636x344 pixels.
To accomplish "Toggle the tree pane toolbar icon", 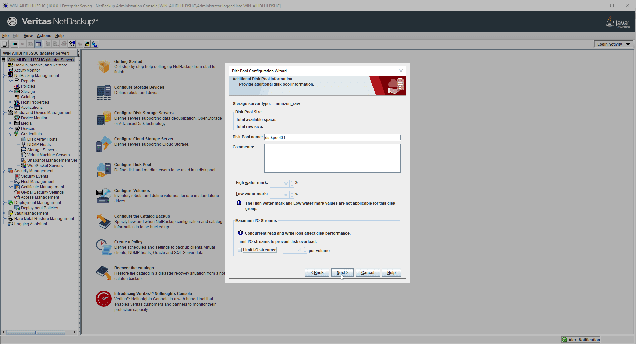I will 38,44.
